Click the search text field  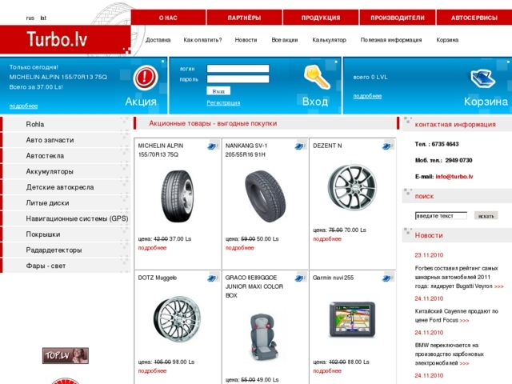(441, 215)
